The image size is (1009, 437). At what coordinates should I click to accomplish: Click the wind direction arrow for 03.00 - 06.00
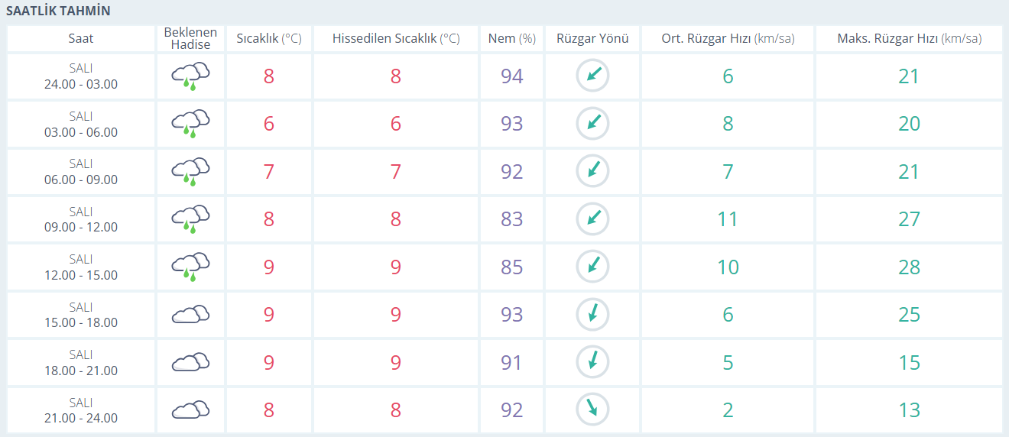(x=592, y=124)
